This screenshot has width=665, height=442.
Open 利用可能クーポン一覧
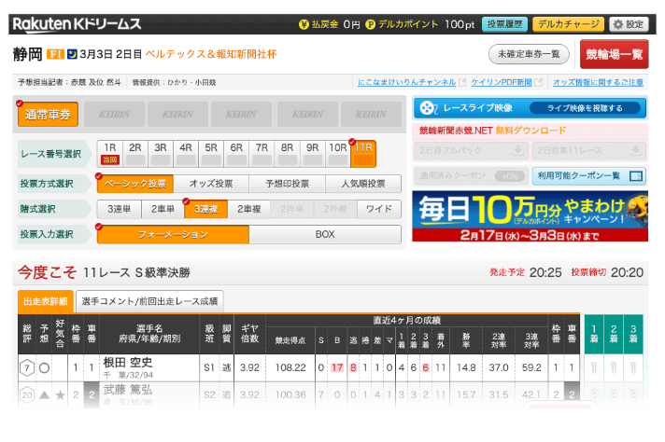point(589,175)
